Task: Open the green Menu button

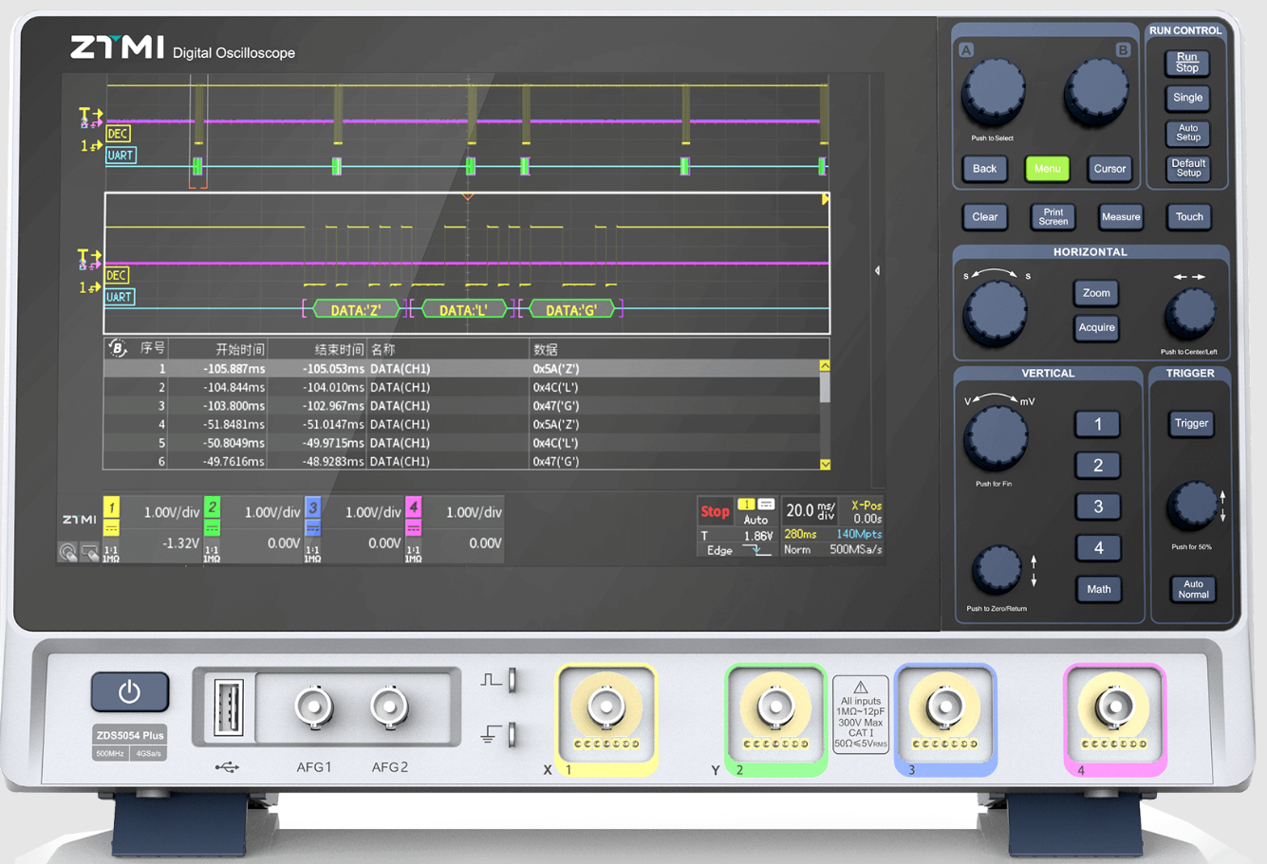Action: coord(1047,169)
